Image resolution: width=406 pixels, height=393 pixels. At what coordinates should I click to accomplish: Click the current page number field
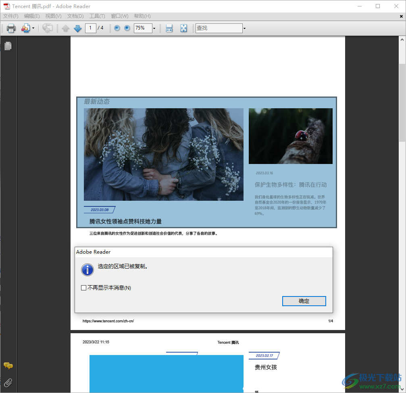point(90,28)
